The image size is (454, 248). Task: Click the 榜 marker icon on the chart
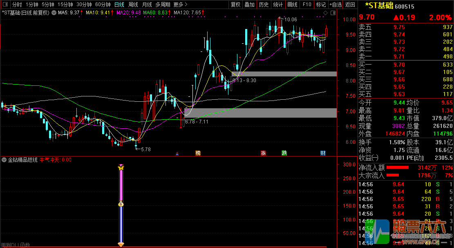[198, 153]
